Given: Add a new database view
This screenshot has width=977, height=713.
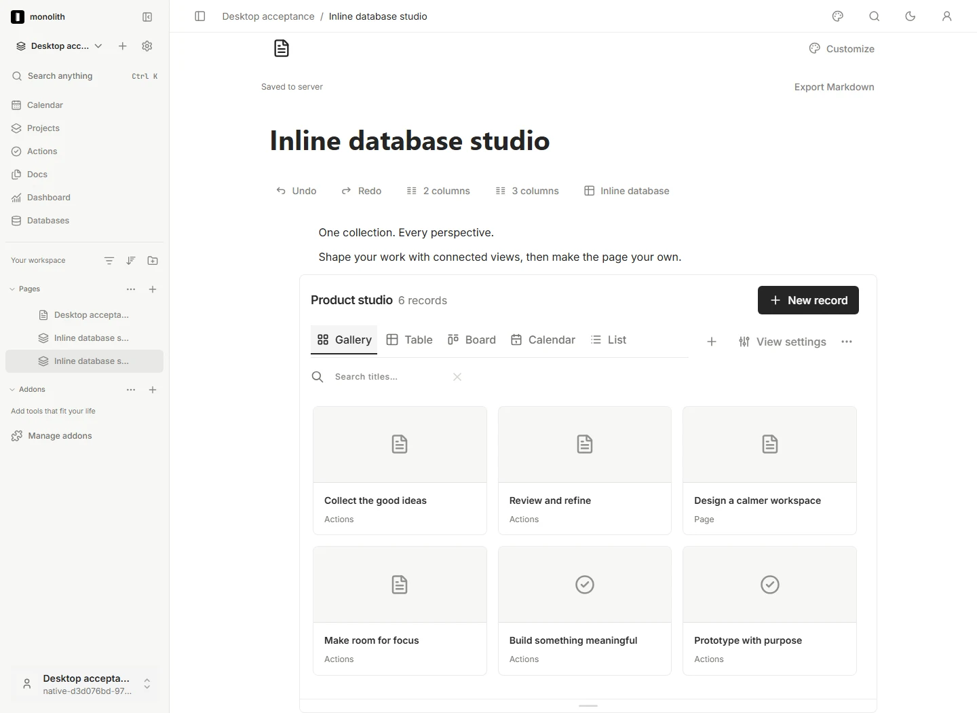Looking at the screenshot, I should (x=712, y=342).
